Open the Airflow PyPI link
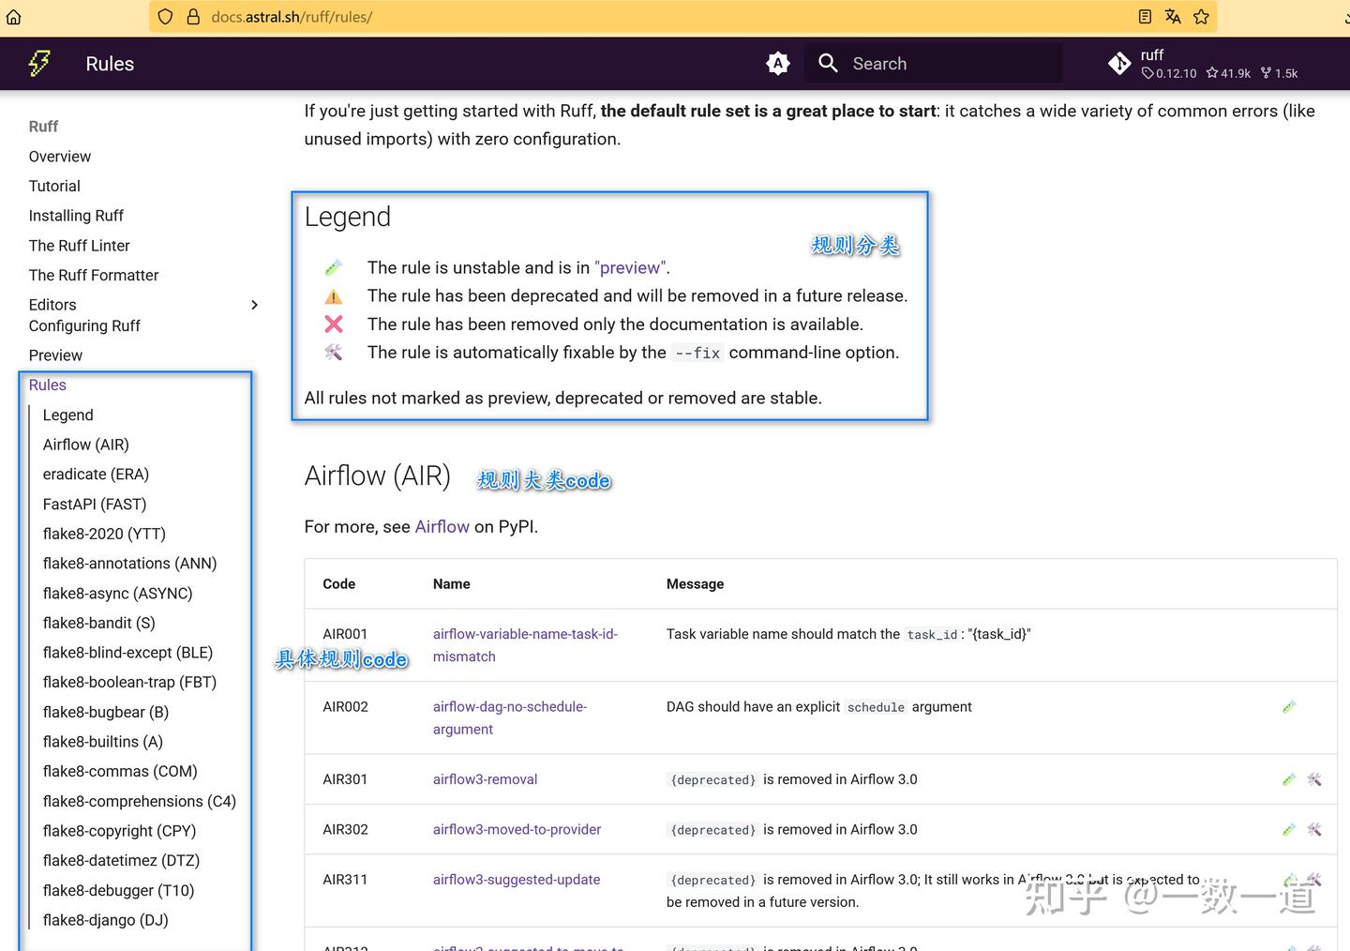Screen dimensions: 1350x951 pyautogui.click(x=442, y=527)
